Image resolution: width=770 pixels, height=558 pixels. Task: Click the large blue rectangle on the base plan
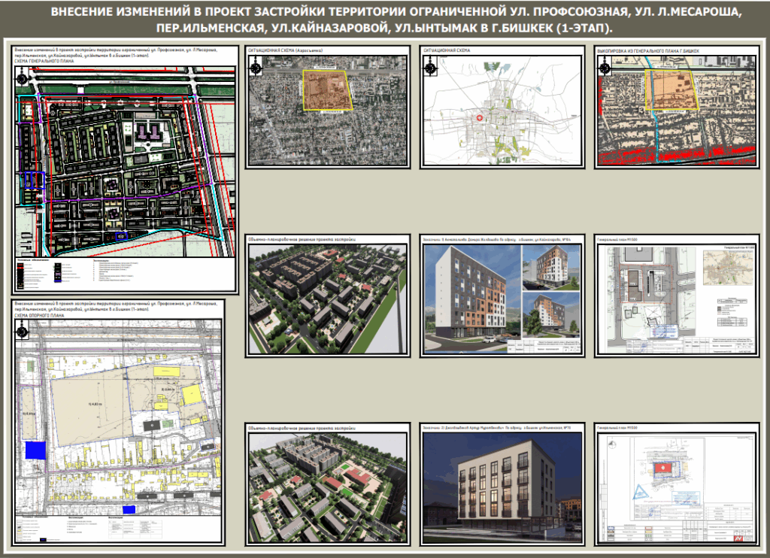point(35,450)
